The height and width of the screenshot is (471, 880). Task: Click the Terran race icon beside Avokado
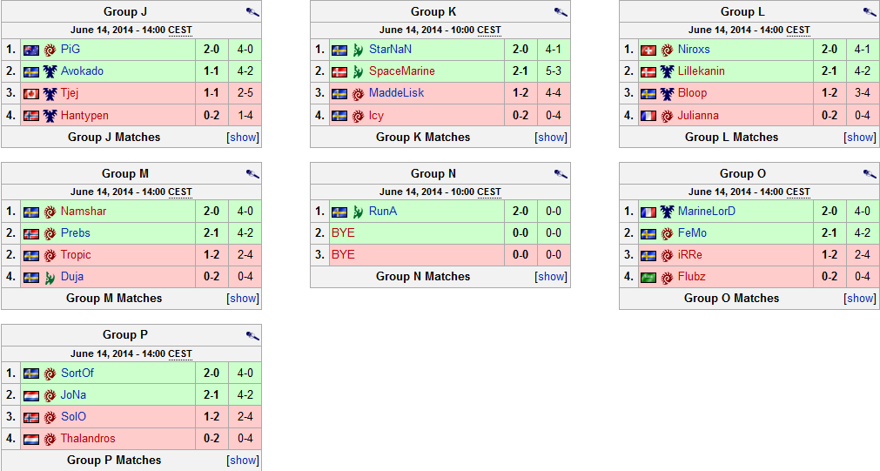point(50,71)
